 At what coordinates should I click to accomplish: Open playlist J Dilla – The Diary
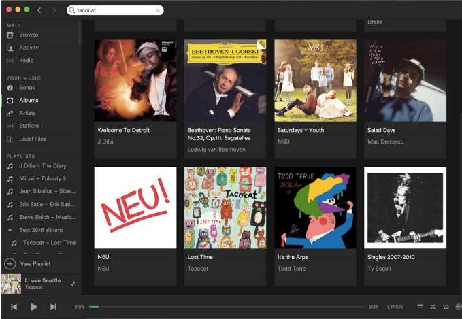coord(42,165)
